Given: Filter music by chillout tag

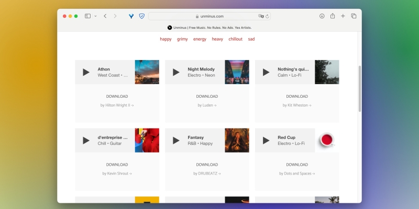Looking at the screenshot, I should tap(235, 39).
